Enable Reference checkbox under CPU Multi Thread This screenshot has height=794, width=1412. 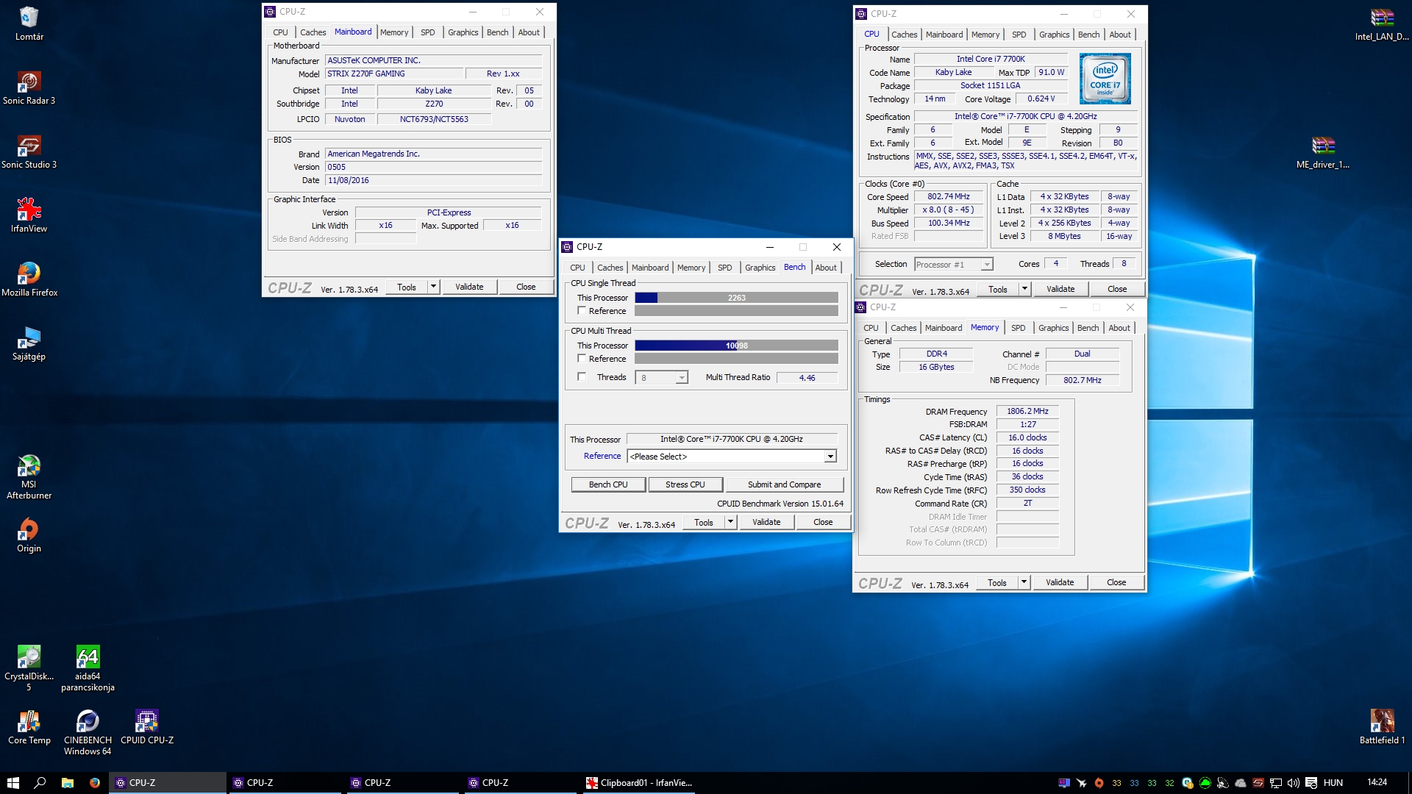(582, 359)
